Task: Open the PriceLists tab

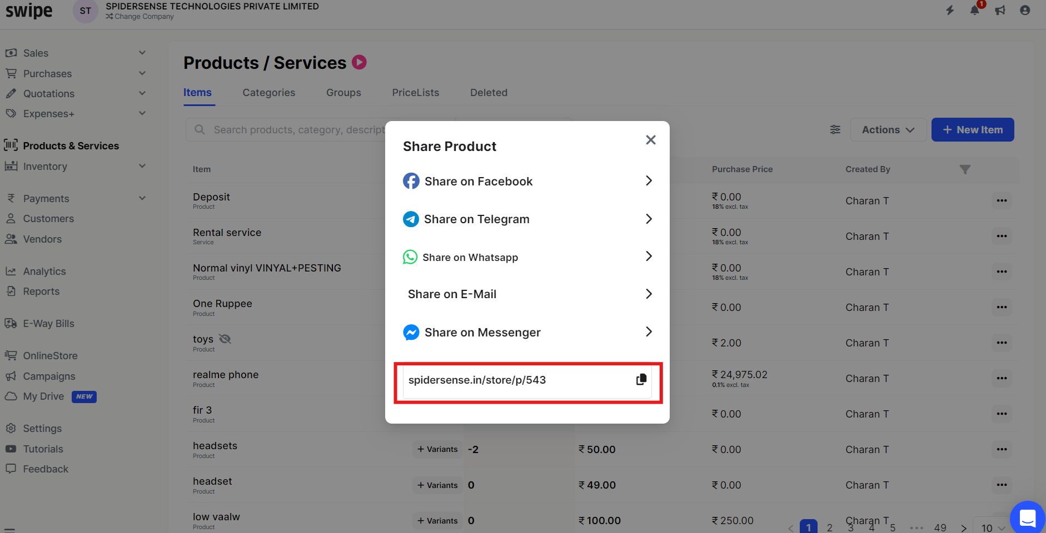Action: (x=416, y=93)
